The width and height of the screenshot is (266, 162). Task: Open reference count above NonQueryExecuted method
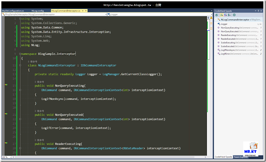39,111
